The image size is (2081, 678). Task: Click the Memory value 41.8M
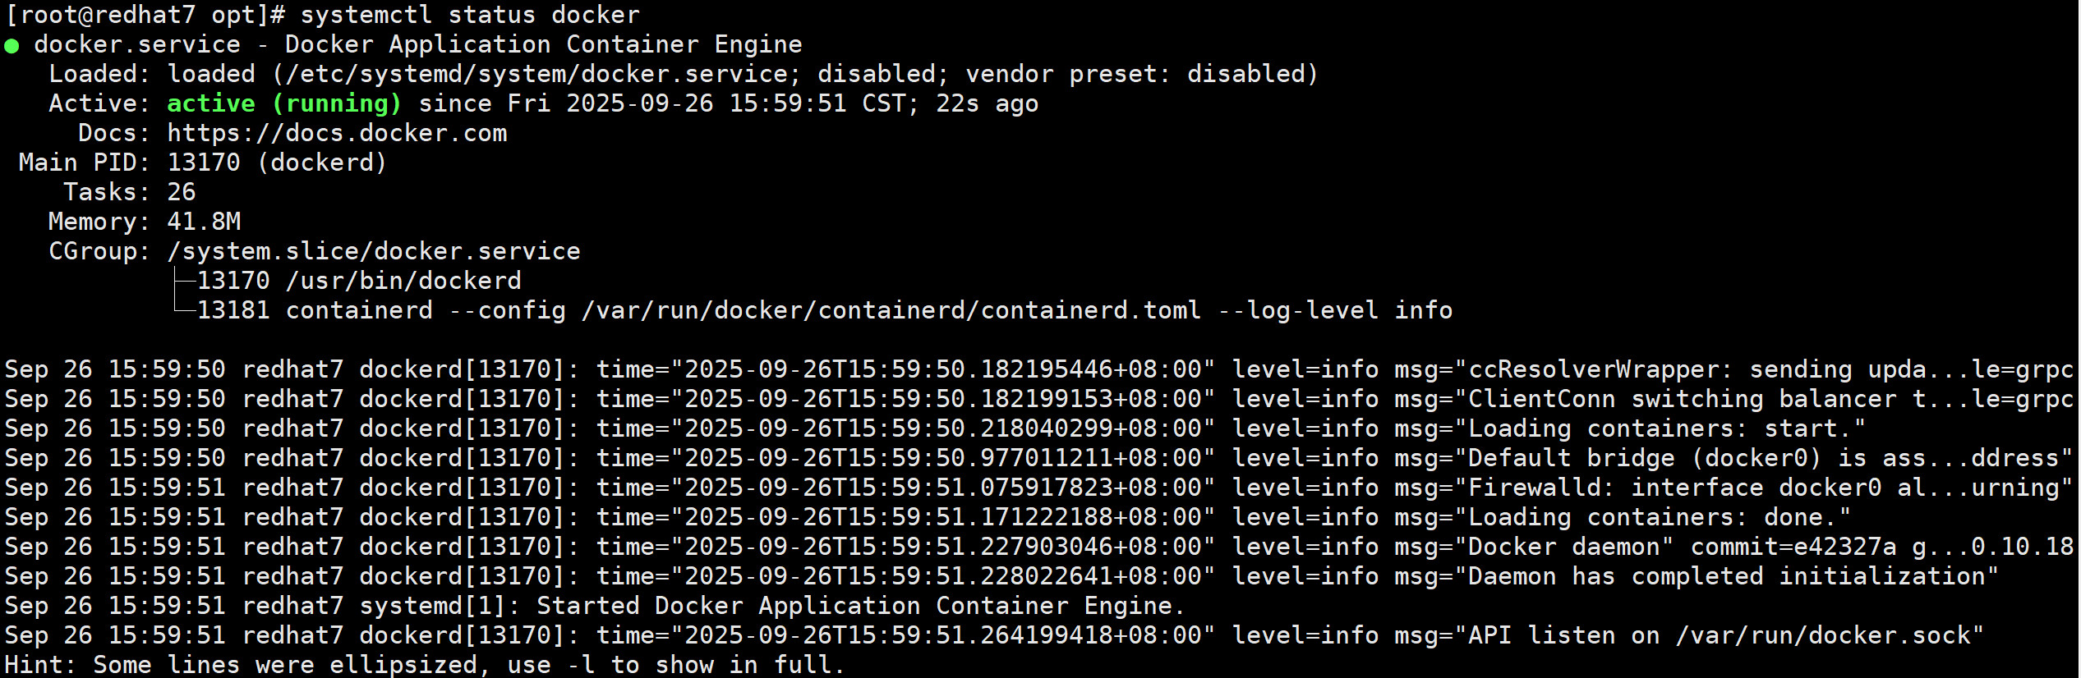[204, 222]
